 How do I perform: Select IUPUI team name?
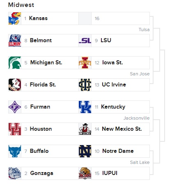(110, 173)
